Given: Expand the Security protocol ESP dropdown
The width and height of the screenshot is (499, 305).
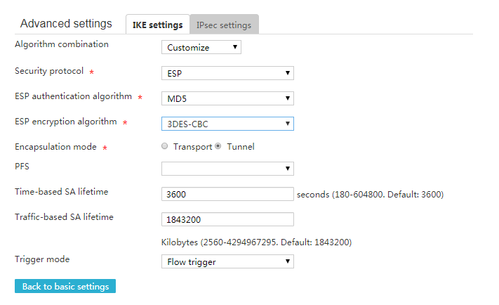Looking at the screenshot, I should tap(227, 73).
